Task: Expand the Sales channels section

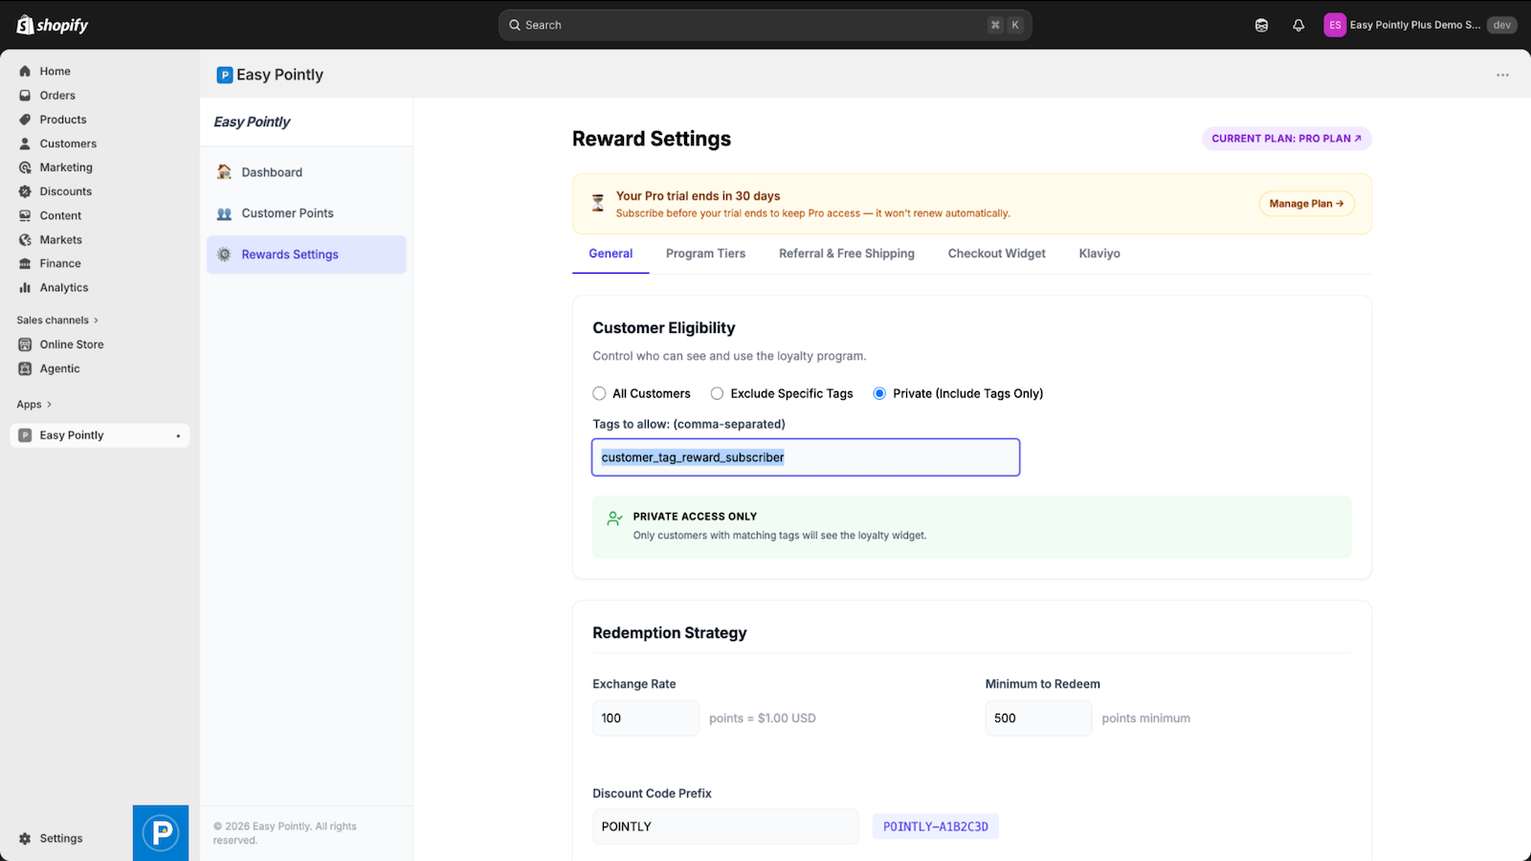Action: point(57,320)
